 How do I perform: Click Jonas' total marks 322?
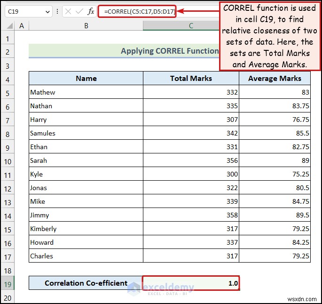(x=191, y=188)
